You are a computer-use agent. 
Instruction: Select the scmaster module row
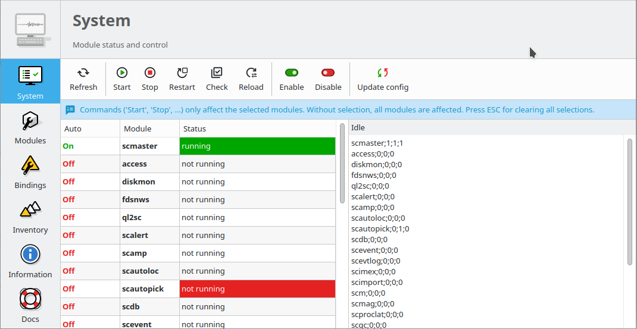point(149,146)
